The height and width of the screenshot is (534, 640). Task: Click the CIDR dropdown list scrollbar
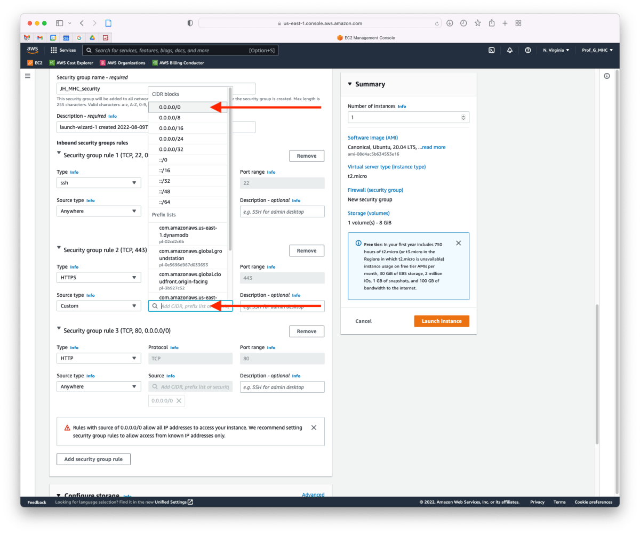(230, 169)
